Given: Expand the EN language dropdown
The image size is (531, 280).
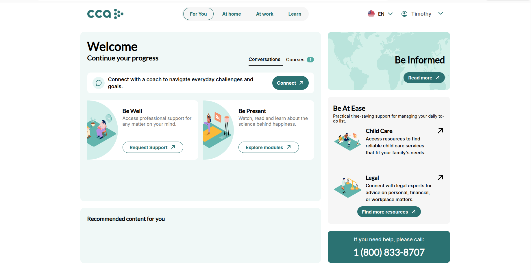Looking at the screenshot, I should coord(390,14).
